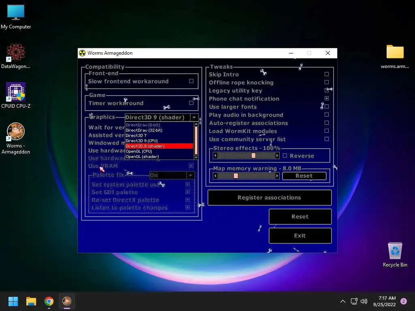This screenshot has height=311, width=415.
Task: Collapse the Graphics API dropdown arrow
Action: point(194,117)
